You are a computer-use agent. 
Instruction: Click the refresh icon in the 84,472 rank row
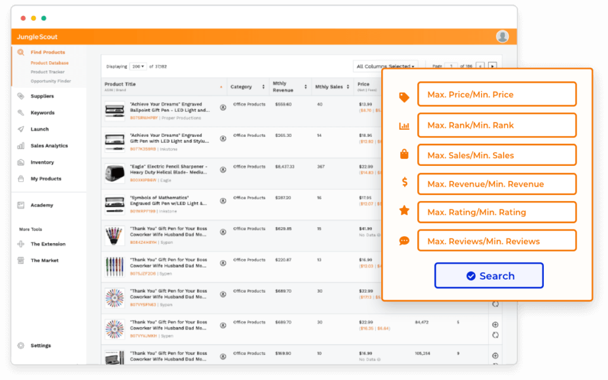click(495, 335)
